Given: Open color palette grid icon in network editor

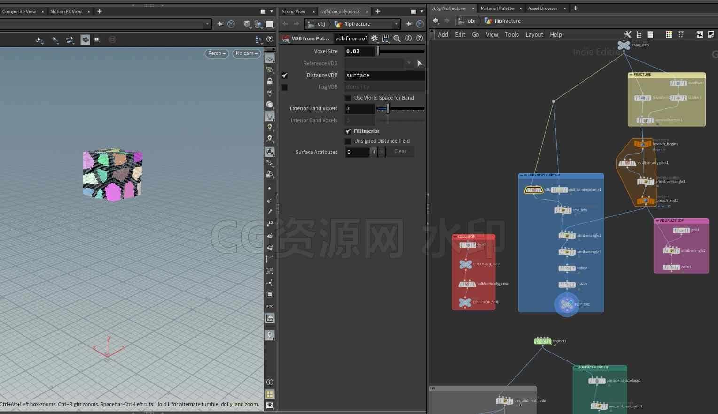Looking at the screenshot, I should click(669, 35).
